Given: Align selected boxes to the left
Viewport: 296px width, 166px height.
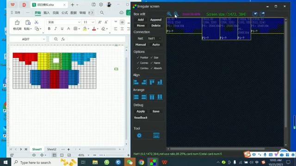Looking at the screenshot, I should click(136, 82).
